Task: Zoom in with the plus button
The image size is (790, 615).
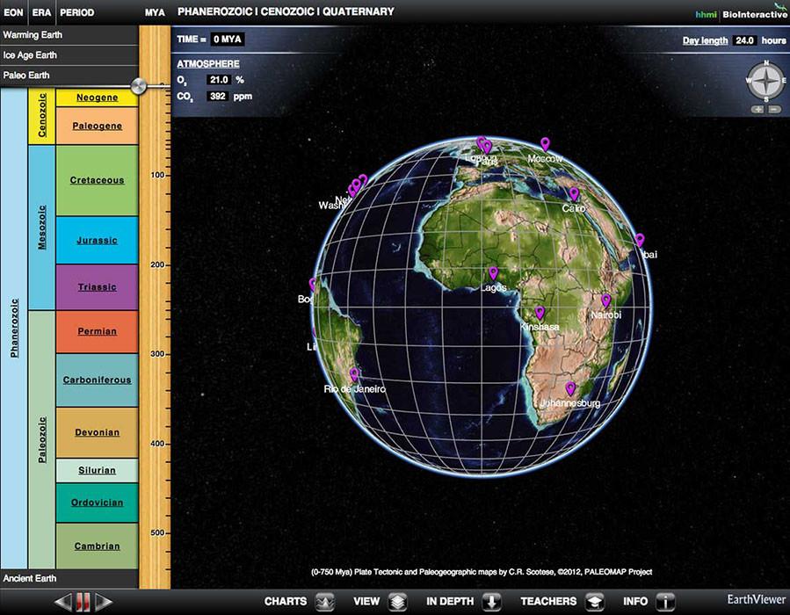Action: click(757, 109)
